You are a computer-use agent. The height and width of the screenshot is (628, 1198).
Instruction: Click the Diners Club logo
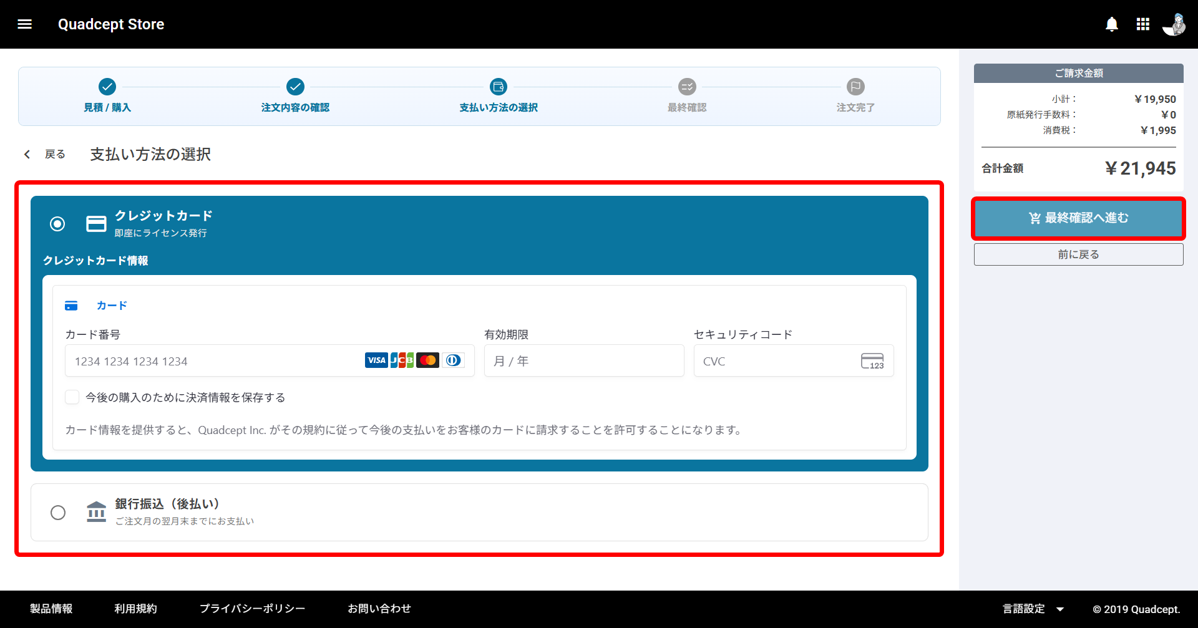pyautogui.click(x=454, y=360)
